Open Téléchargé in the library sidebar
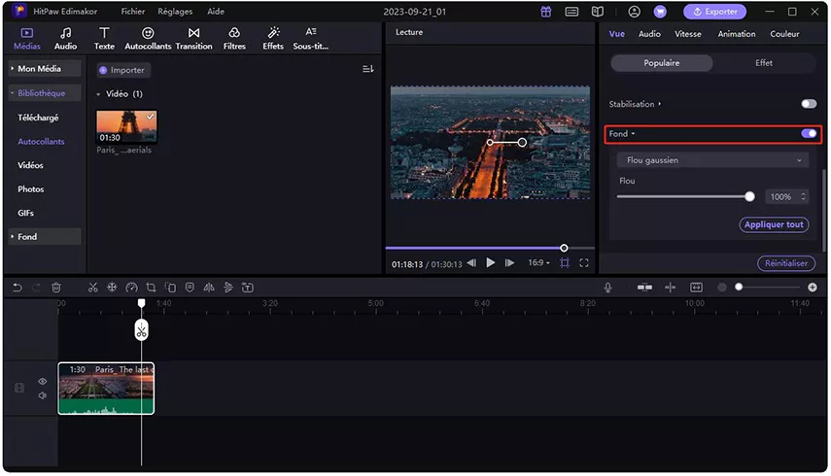This screenshot has width=831, height=476. (38, 118)
